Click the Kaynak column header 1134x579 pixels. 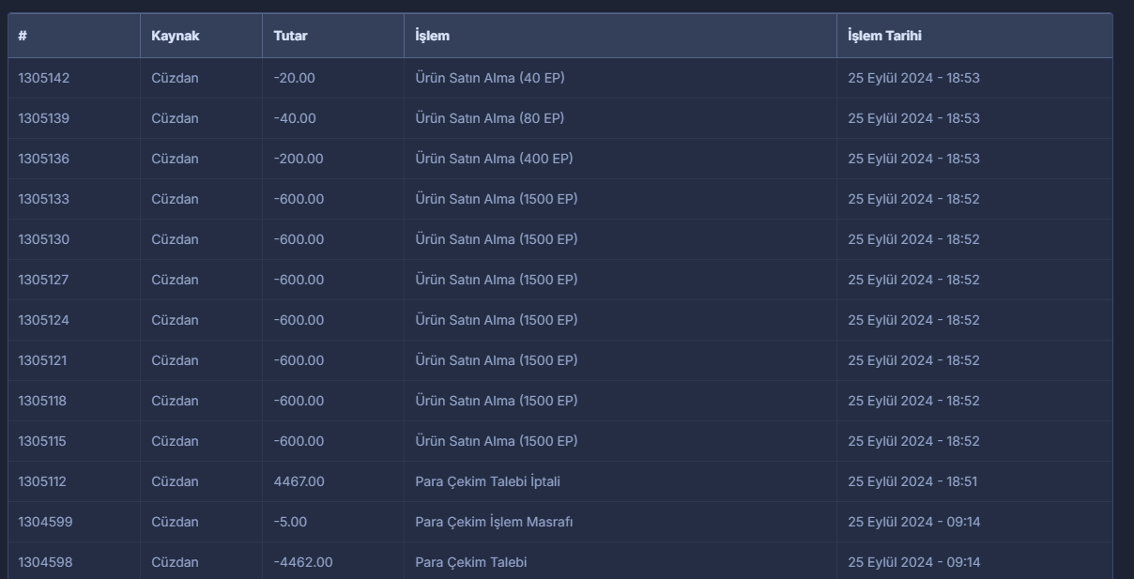176,36
